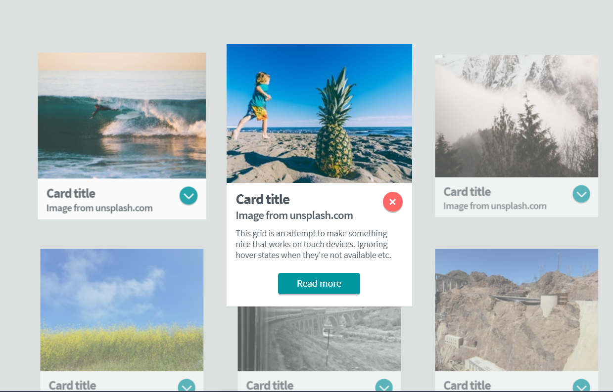This screenshot has width=613, height=392.
Task: Open the rocky dam photo thumbnail
Action: [517, 309]
